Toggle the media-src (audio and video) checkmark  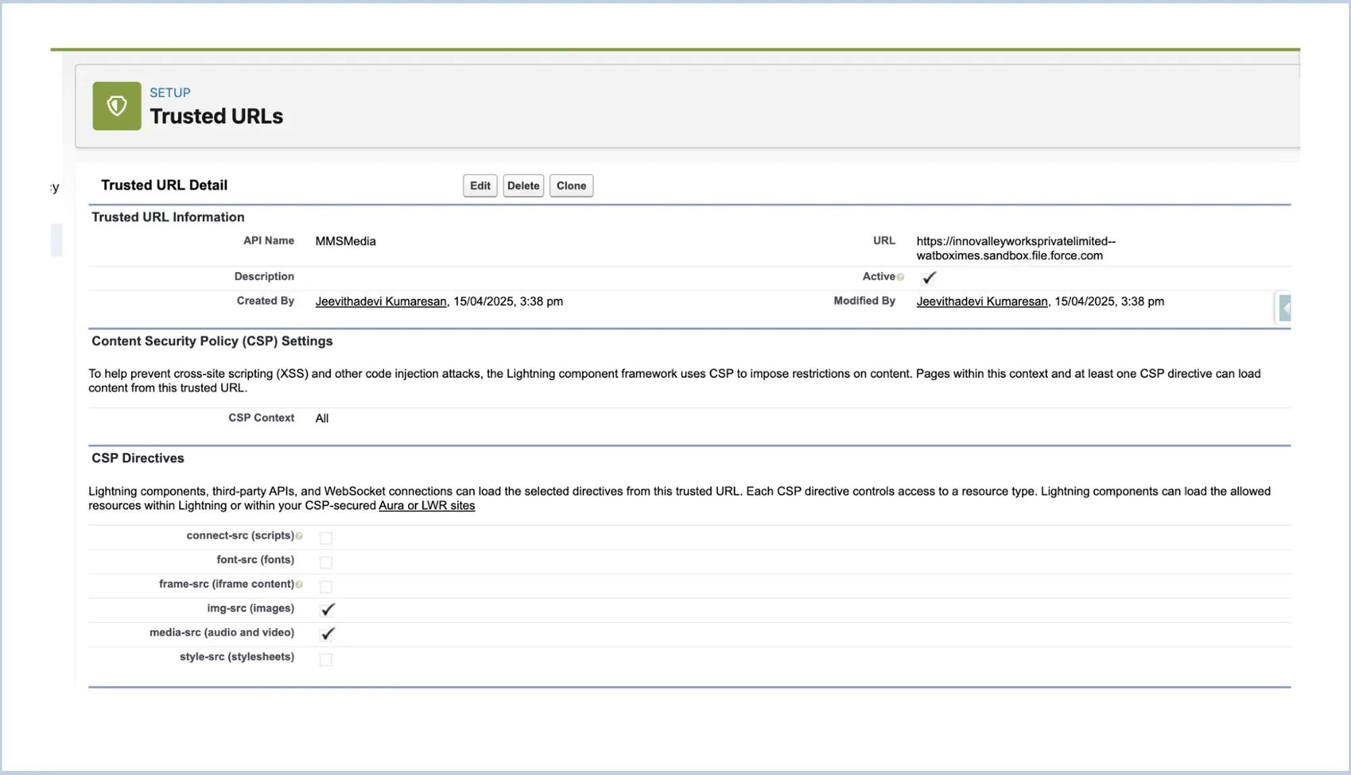328,634
